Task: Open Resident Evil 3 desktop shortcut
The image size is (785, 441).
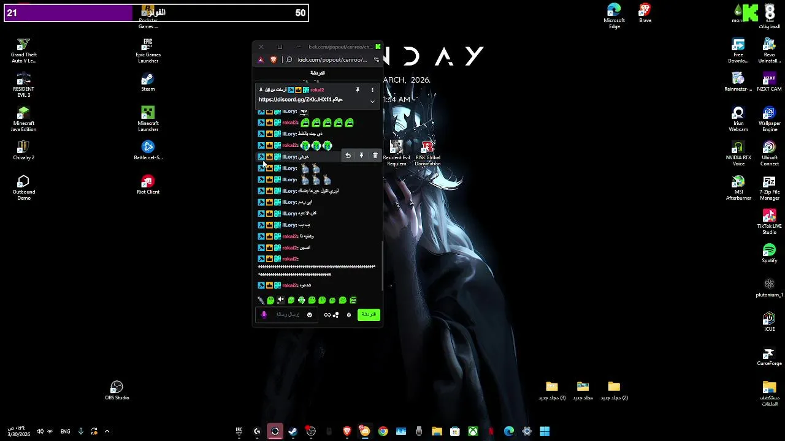Action: pyautogui.click(x=23, y=85)
